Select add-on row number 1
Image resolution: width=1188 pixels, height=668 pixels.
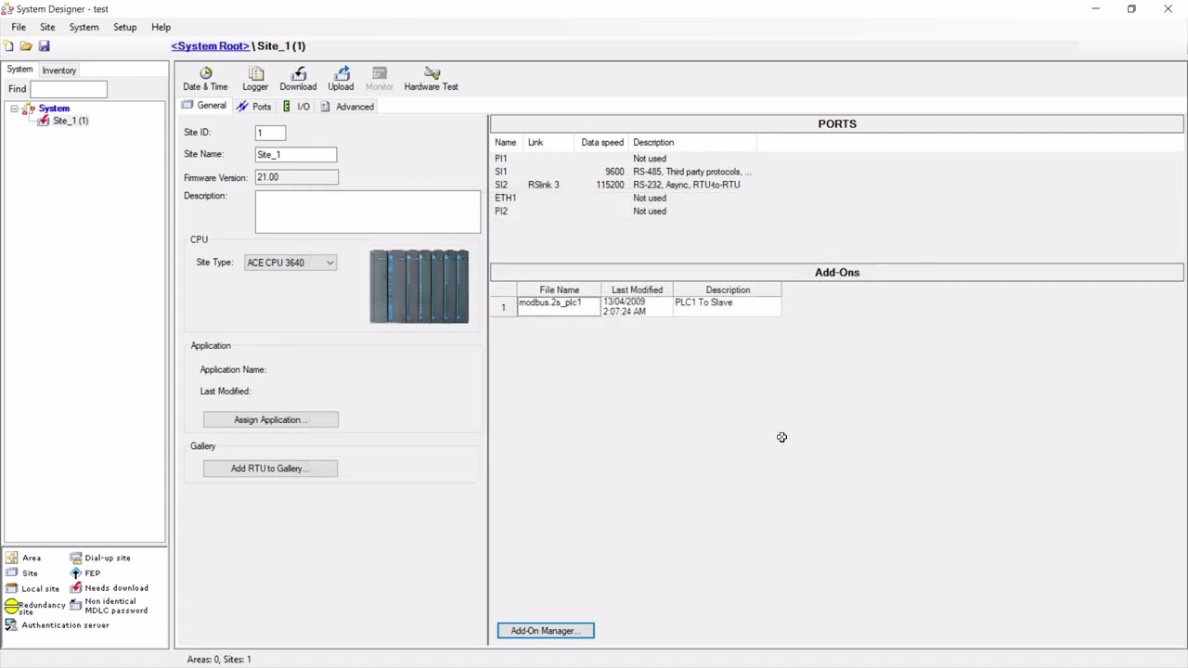503,307
